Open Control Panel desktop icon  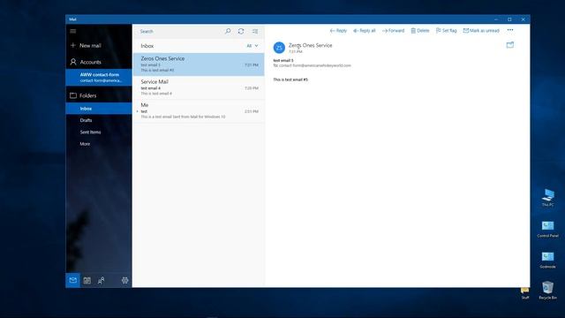tap(547, 229)
